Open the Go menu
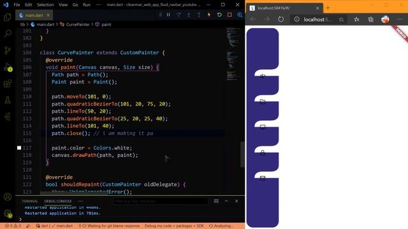 click(x=75, y=4)
